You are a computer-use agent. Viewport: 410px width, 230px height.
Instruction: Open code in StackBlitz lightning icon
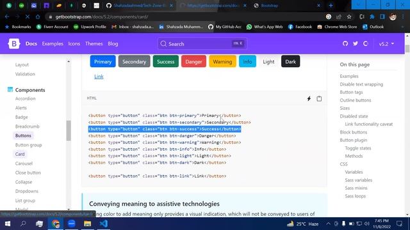pyautogui.click(x=309, y=98)
